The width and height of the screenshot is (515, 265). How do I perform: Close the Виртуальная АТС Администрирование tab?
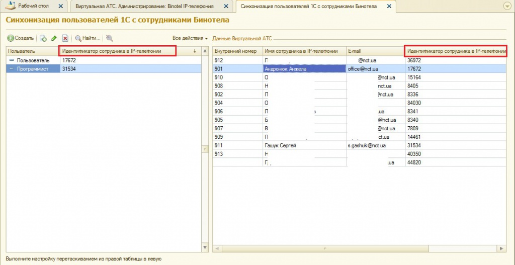225,6
